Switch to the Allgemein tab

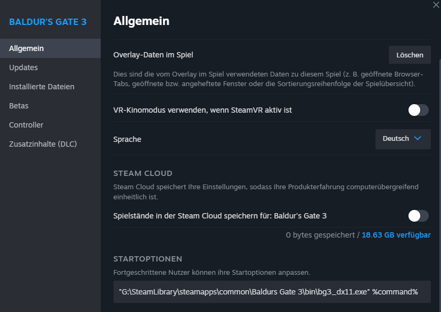point(27,48)
